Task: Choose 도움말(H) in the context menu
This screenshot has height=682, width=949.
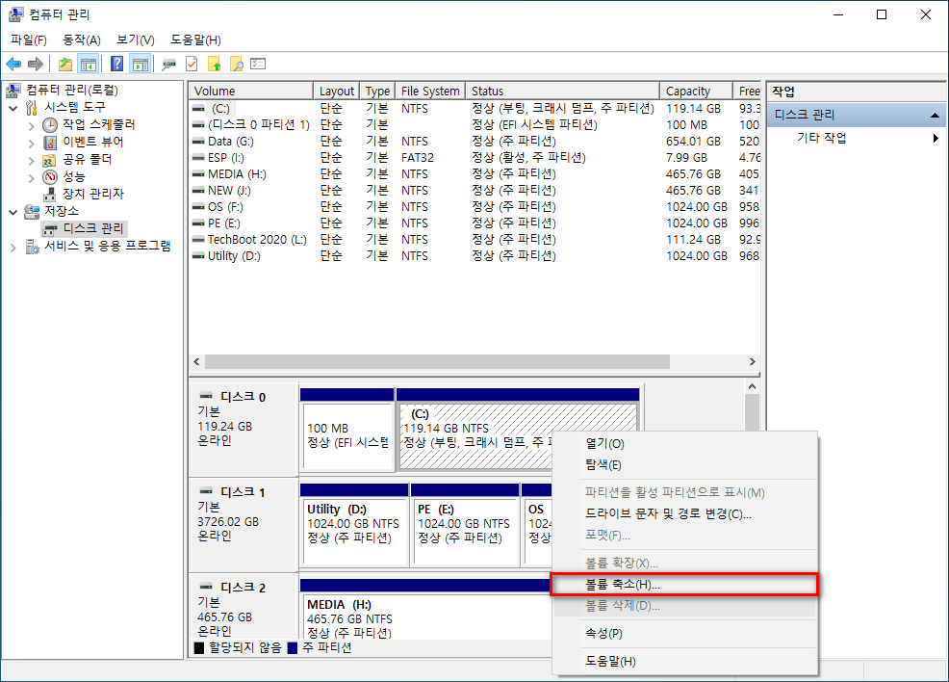Action: point(684,662)
